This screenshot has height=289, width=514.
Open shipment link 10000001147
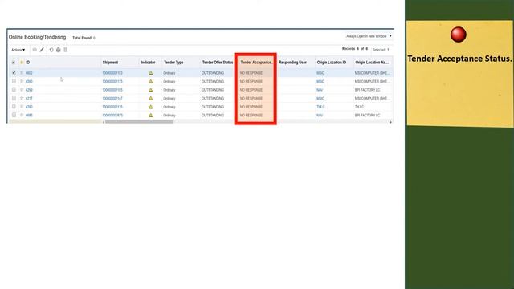112,98
